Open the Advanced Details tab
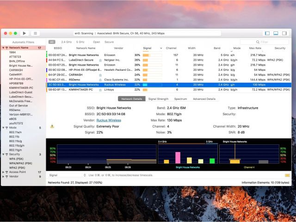296x222 pixels. [x=204, y=99]
